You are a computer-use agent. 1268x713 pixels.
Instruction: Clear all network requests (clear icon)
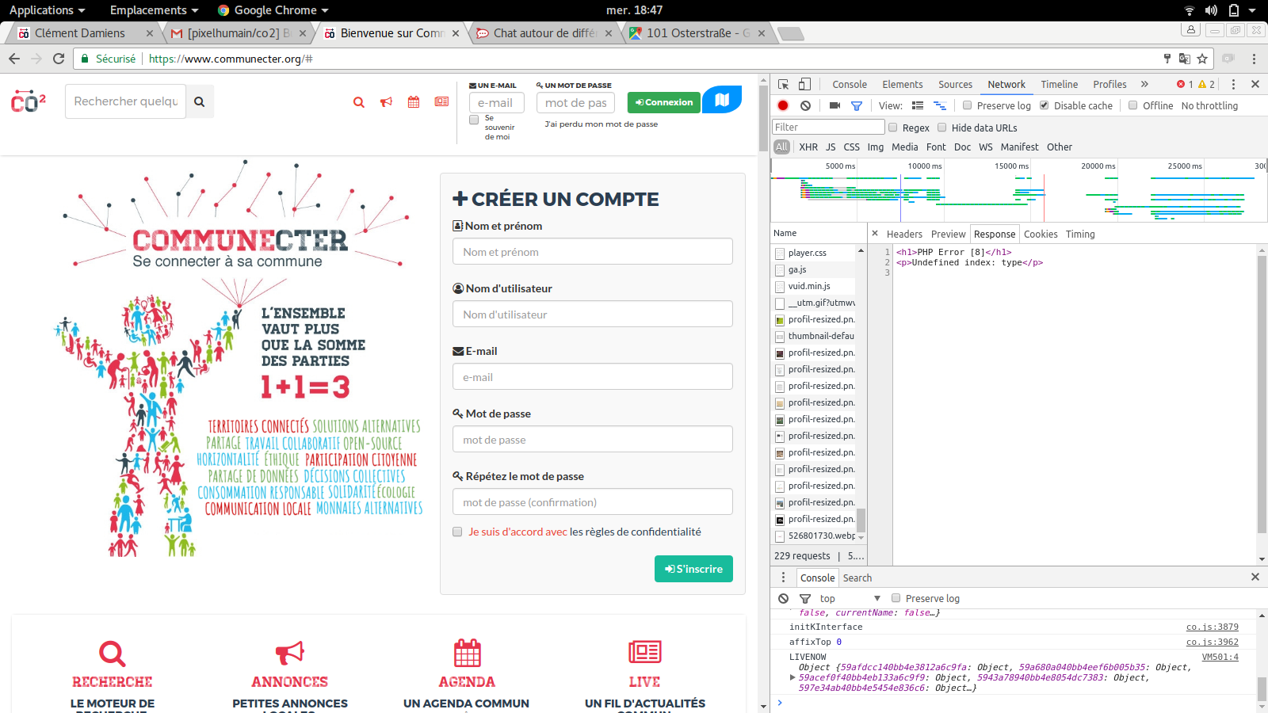click(804, 105)
